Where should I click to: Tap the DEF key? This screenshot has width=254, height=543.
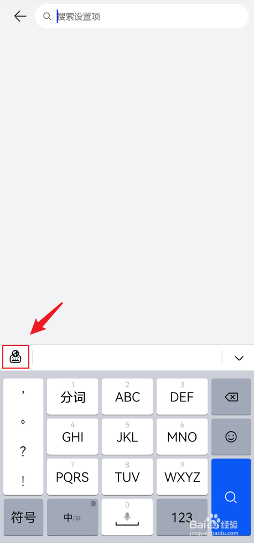point(182,396)
